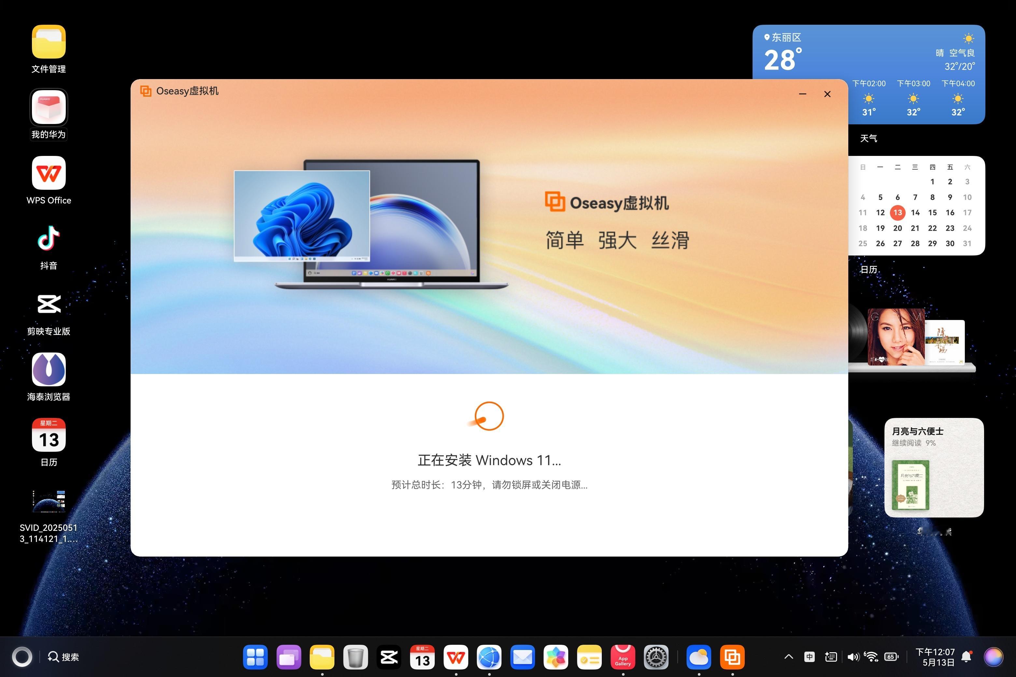Open the notification bell in taskbar

[x=967, y=657]
